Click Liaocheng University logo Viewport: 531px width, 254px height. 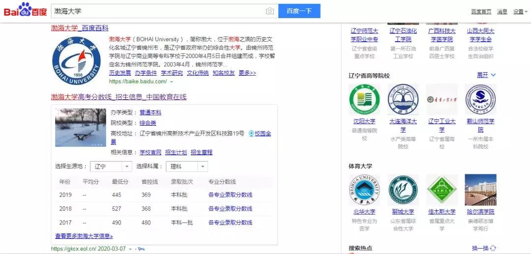click(403, 190)
